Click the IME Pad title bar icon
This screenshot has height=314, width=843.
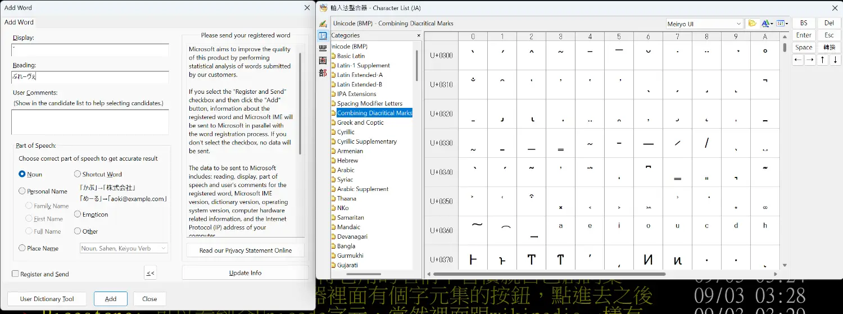pyautogui.click(x=324, y=8)
